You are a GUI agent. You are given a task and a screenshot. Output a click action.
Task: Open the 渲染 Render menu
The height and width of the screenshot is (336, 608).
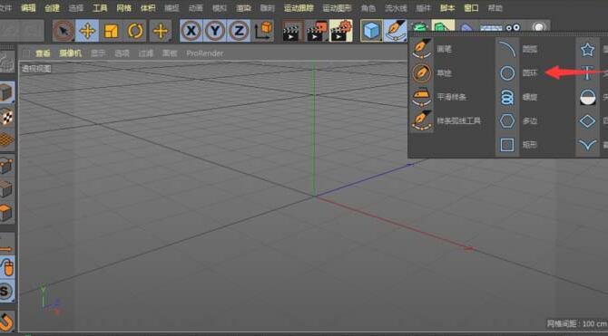point(243,8)
